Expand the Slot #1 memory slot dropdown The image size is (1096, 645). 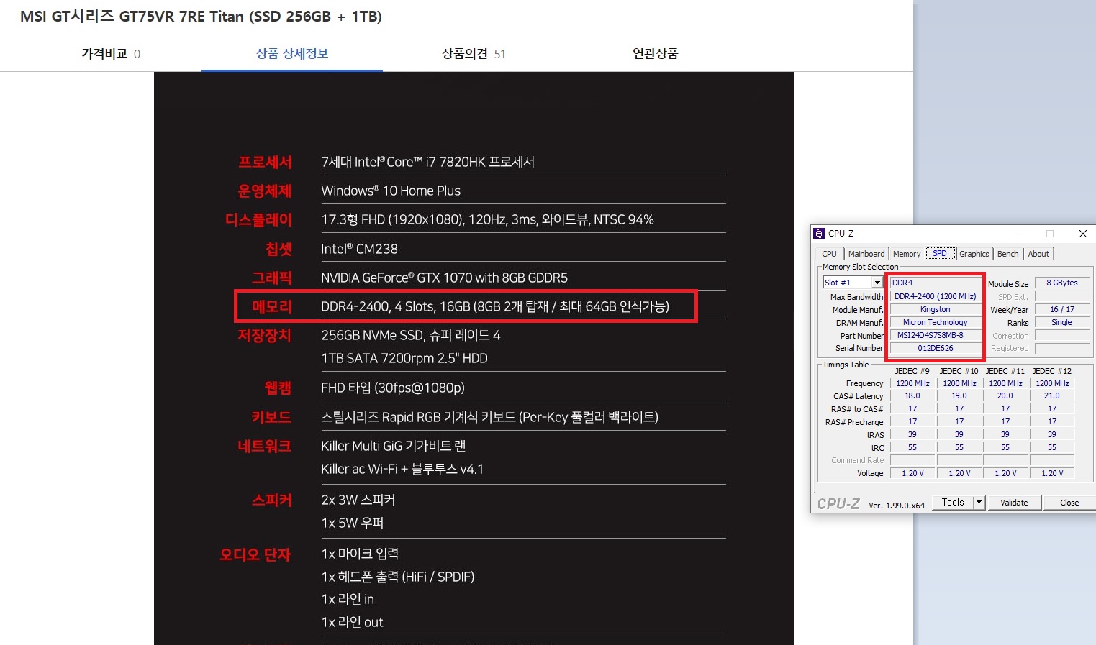tap(877, 283)
